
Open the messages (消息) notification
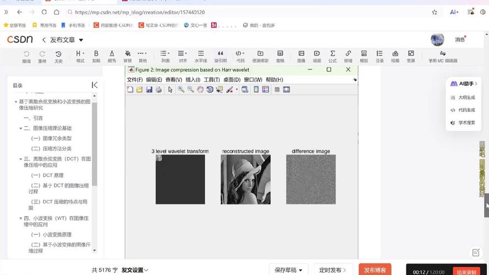point(460,39)
